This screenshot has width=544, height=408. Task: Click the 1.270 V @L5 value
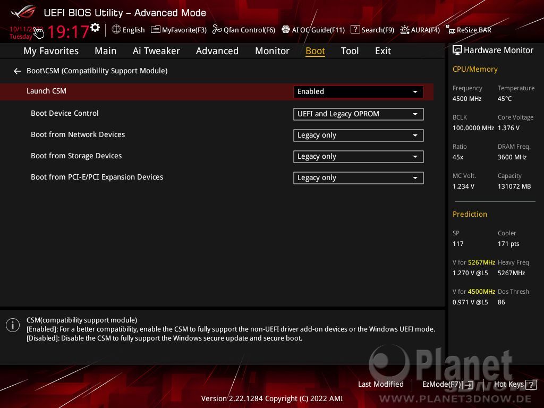click(x=470, y=273)
